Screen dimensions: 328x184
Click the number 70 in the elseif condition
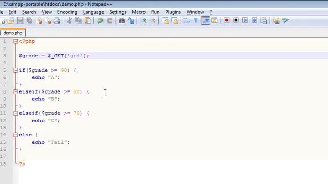click(76, 113)
